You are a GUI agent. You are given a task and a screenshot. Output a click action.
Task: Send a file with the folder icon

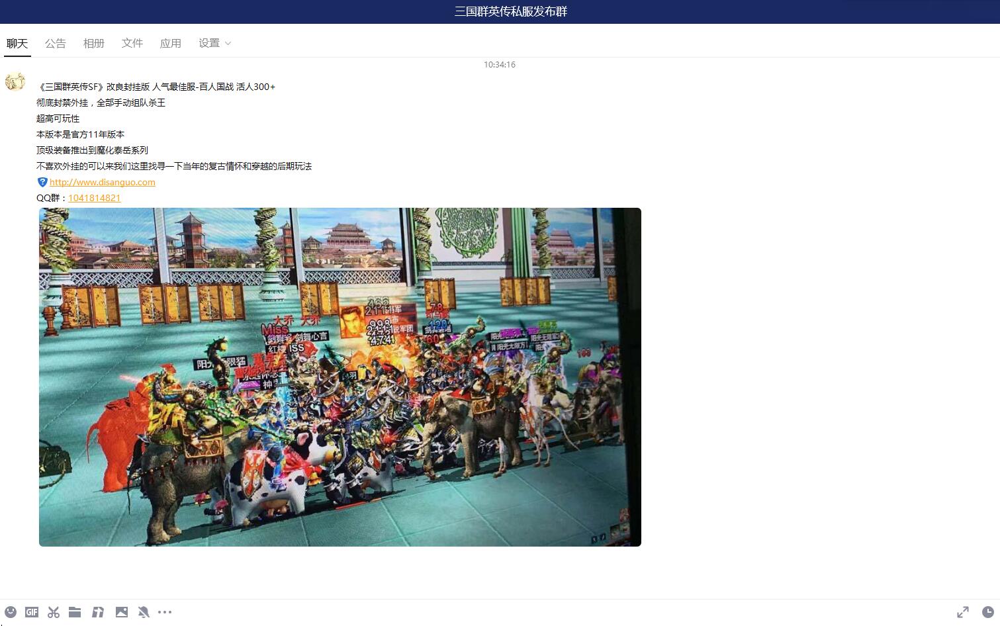(x=75, y=612)
